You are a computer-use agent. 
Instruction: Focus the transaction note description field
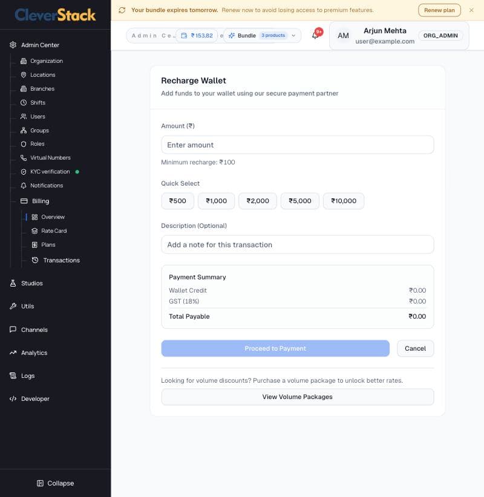pyautogui.click(x=297, y=245)
